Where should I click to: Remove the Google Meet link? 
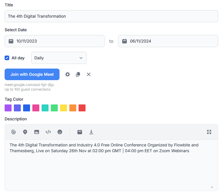point(89,74)
